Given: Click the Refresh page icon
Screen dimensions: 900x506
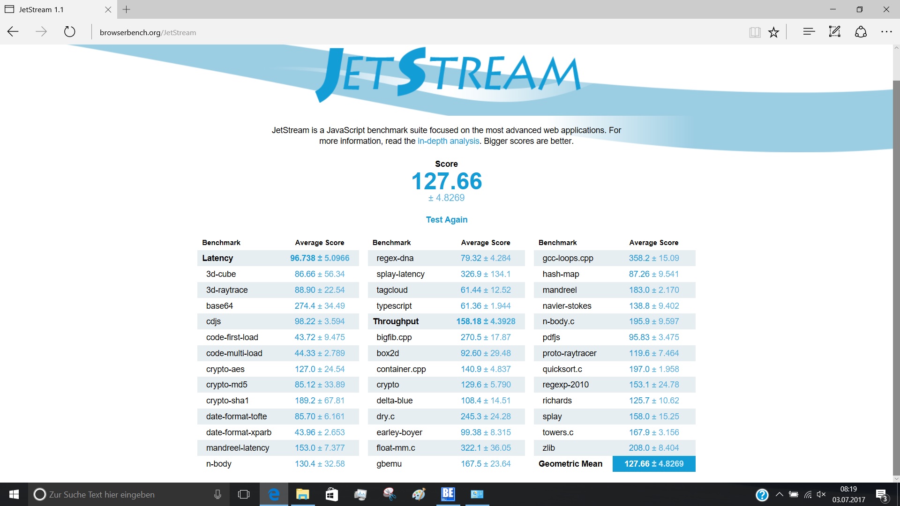Looking at the screenshot, I should click(x=69, y=32).
